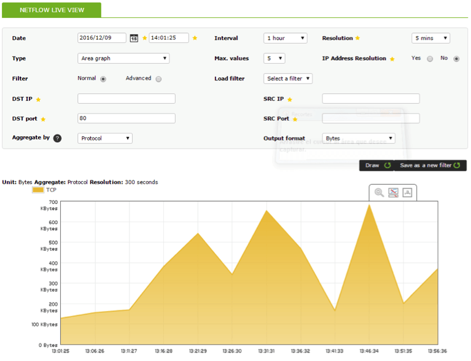Open the Aggregate by help question mark
The image size is (471, 361).
[57, 138]
